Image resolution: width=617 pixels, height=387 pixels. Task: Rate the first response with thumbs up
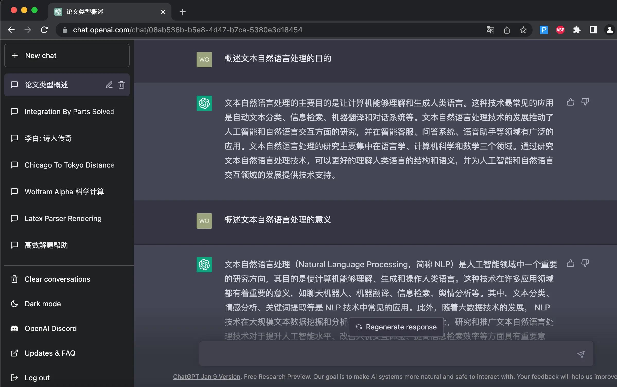571,102
